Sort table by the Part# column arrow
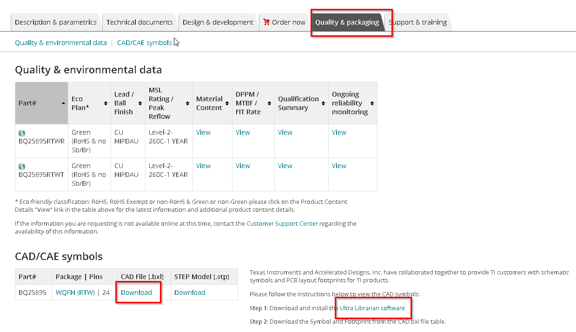The width and height of the screenshot is (576, 332). [x=63, y=103]
